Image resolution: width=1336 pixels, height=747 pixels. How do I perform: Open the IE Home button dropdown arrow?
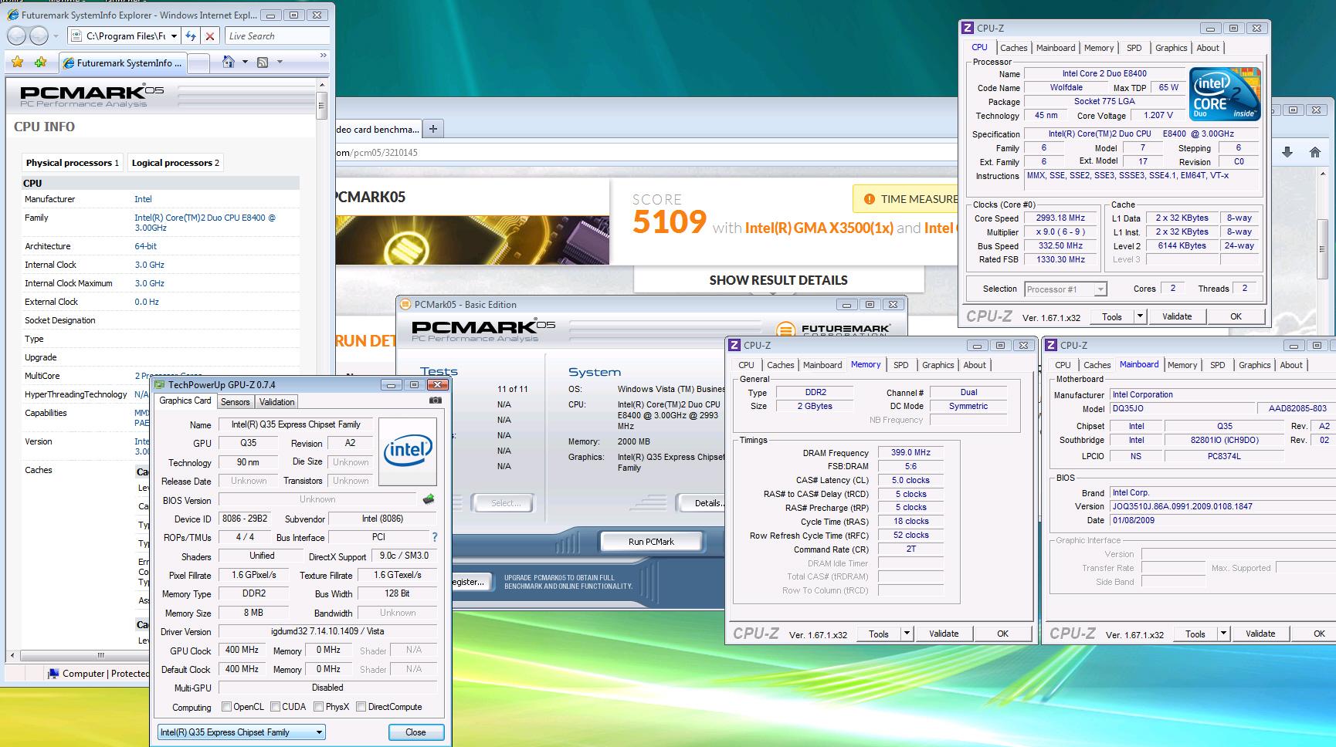pyautogui.click(x=245, y=62)
